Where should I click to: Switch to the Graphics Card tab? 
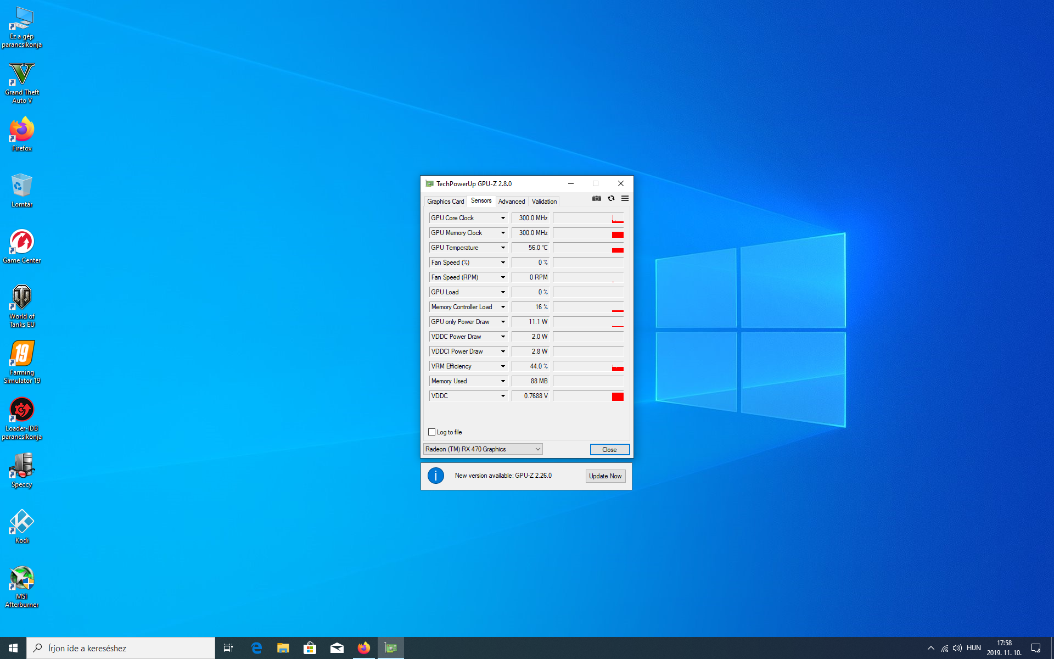(445, 202)
